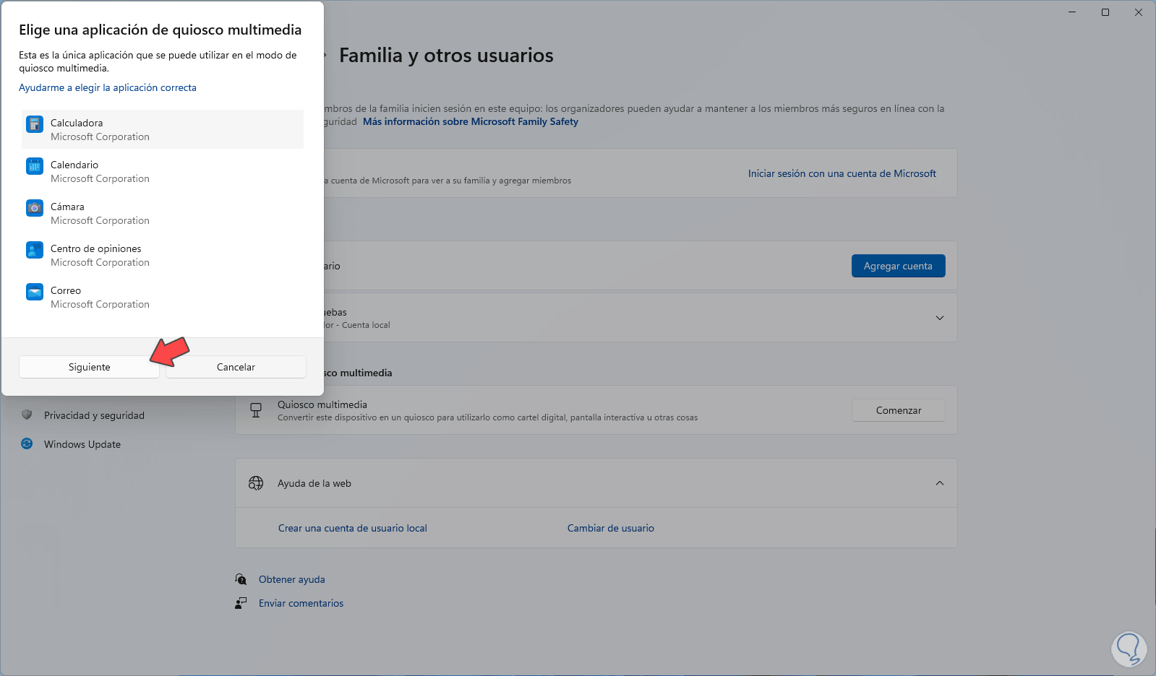Open Crear una cuenta de usuario local
The width and height of the screenshot is (1156, 676).
coord(353,528)
